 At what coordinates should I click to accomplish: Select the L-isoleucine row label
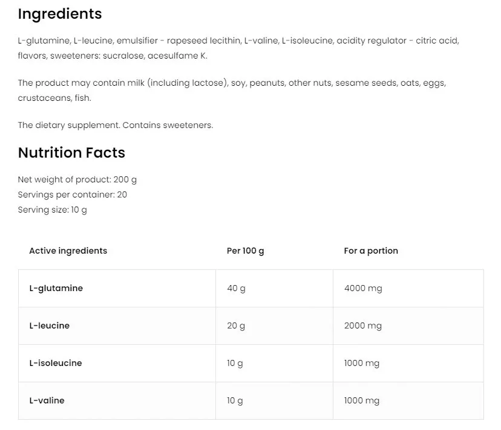pos(55,363)
